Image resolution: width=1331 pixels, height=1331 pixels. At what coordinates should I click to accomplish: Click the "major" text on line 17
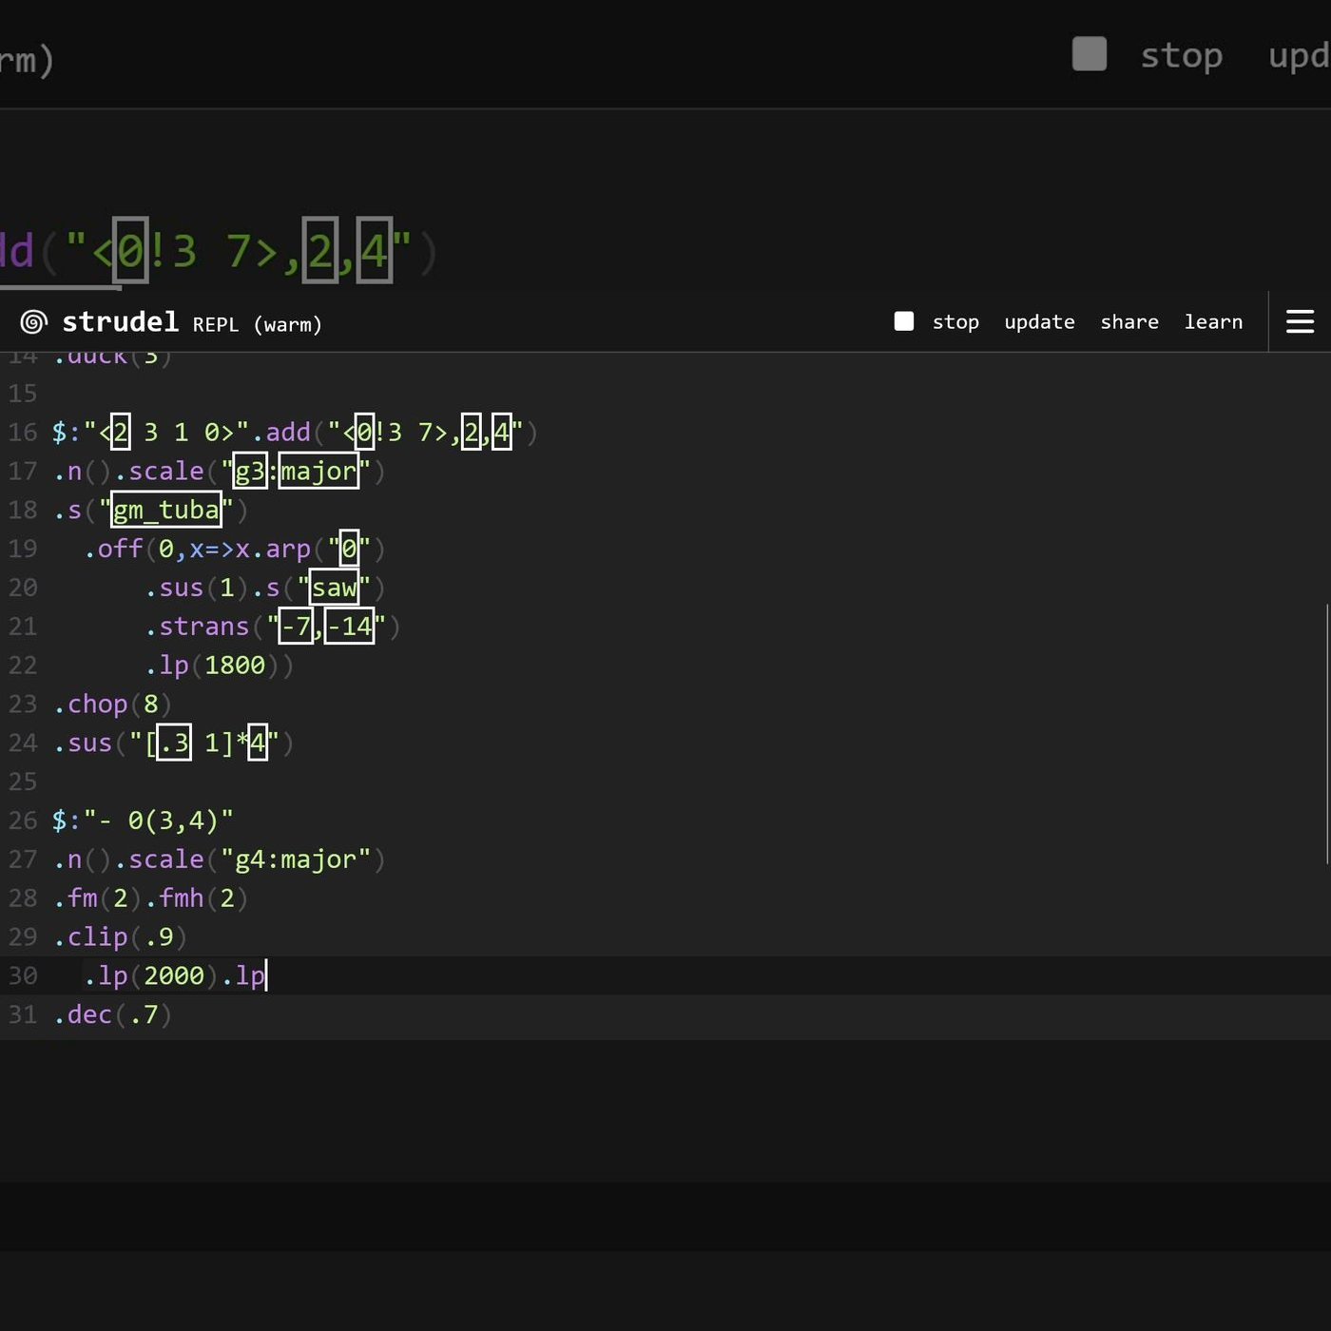click(x=318, y=472)
